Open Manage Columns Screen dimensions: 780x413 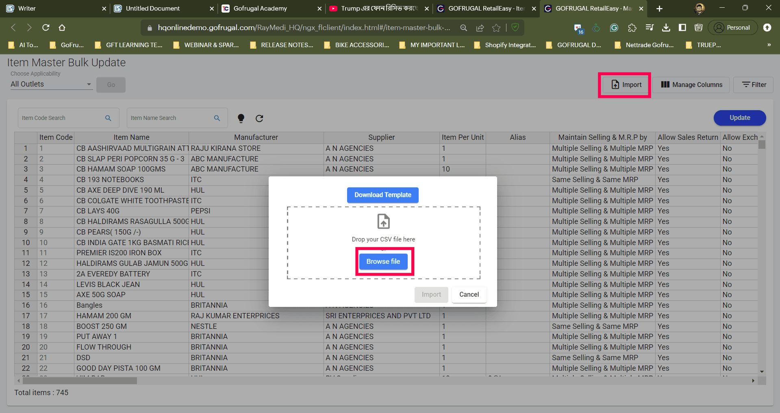tap(692, 85)
